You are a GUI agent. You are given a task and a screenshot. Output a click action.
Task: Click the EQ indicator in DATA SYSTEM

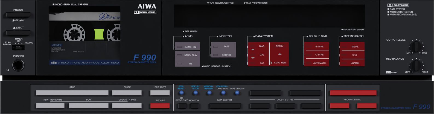[262, 63]
